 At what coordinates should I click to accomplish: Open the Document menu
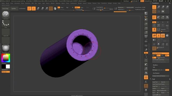point(17,3)
